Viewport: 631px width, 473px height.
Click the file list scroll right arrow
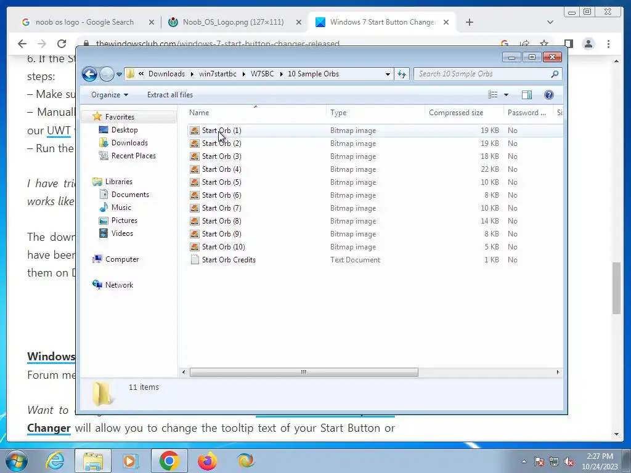pos(558,373)
